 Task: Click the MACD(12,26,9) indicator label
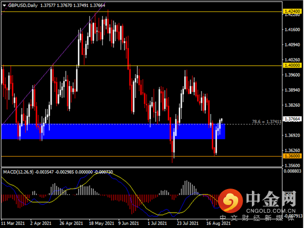point(18,172)
